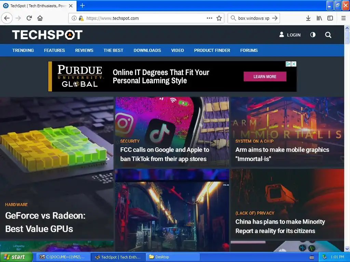Viewport: 350px width, 262px height.
Task: Click the search magnifier in Firefox search box
Action: tap(233, 18)
